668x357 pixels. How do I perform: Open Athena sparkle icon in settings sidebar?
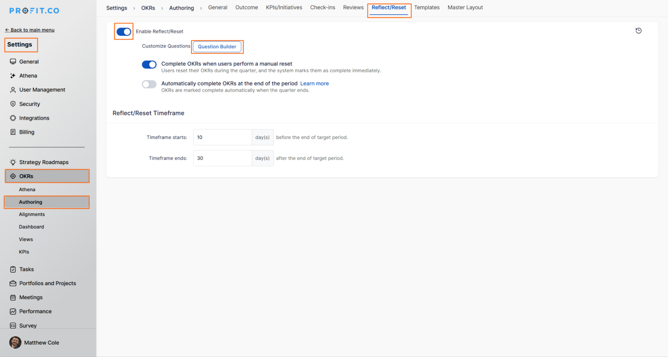pyautogui.click(x=13, y=76)
